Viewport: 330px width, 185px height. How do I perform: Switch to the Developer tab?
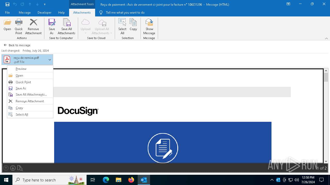pyautogui.click(x=44, y=13)
